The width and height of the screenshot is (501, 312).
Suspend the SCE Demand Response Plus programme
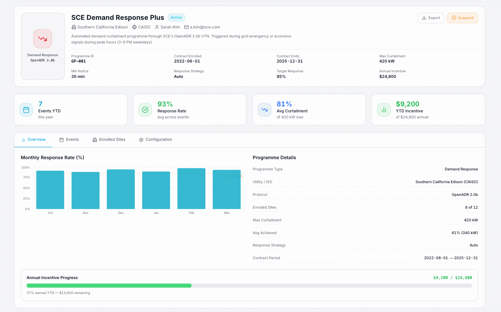point(462,18)
